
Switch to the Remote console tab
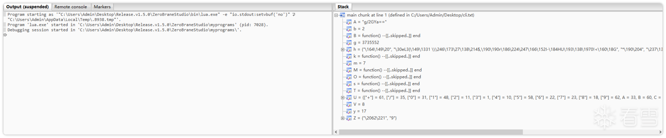coord(71,7)
